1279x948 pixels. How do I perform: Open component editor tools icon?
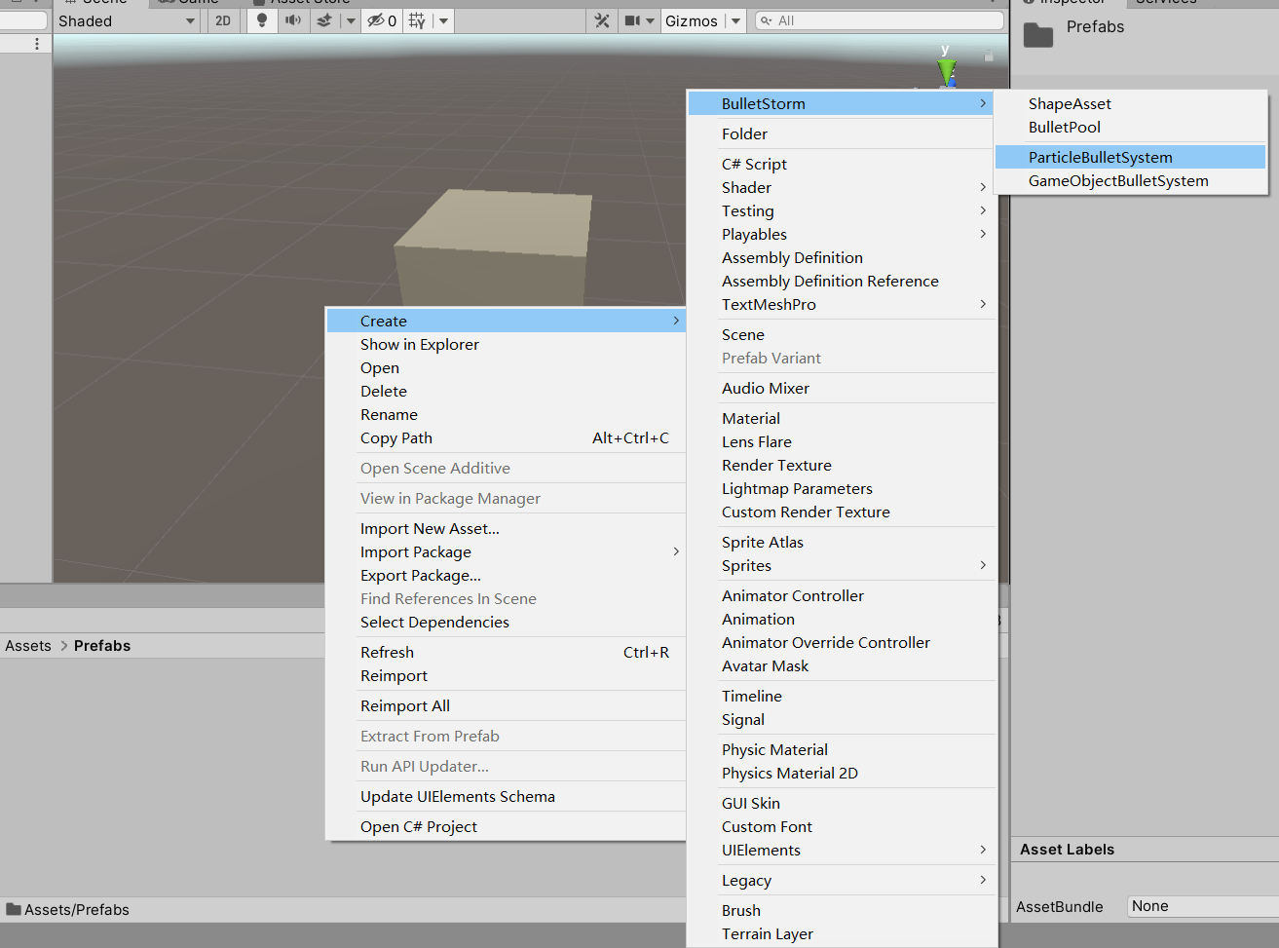point(602,20)
